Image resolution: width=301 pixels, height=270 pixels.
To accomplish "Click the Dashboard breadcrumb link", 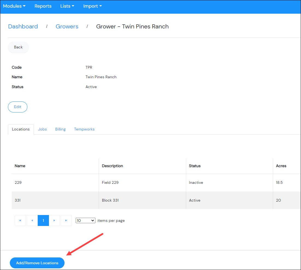I will tap(23, 27).
